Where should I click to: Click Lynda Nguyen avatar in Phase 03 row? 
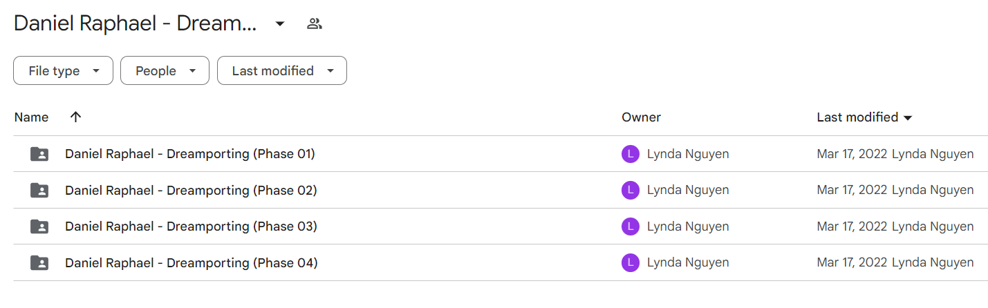(x=631, y=227)
